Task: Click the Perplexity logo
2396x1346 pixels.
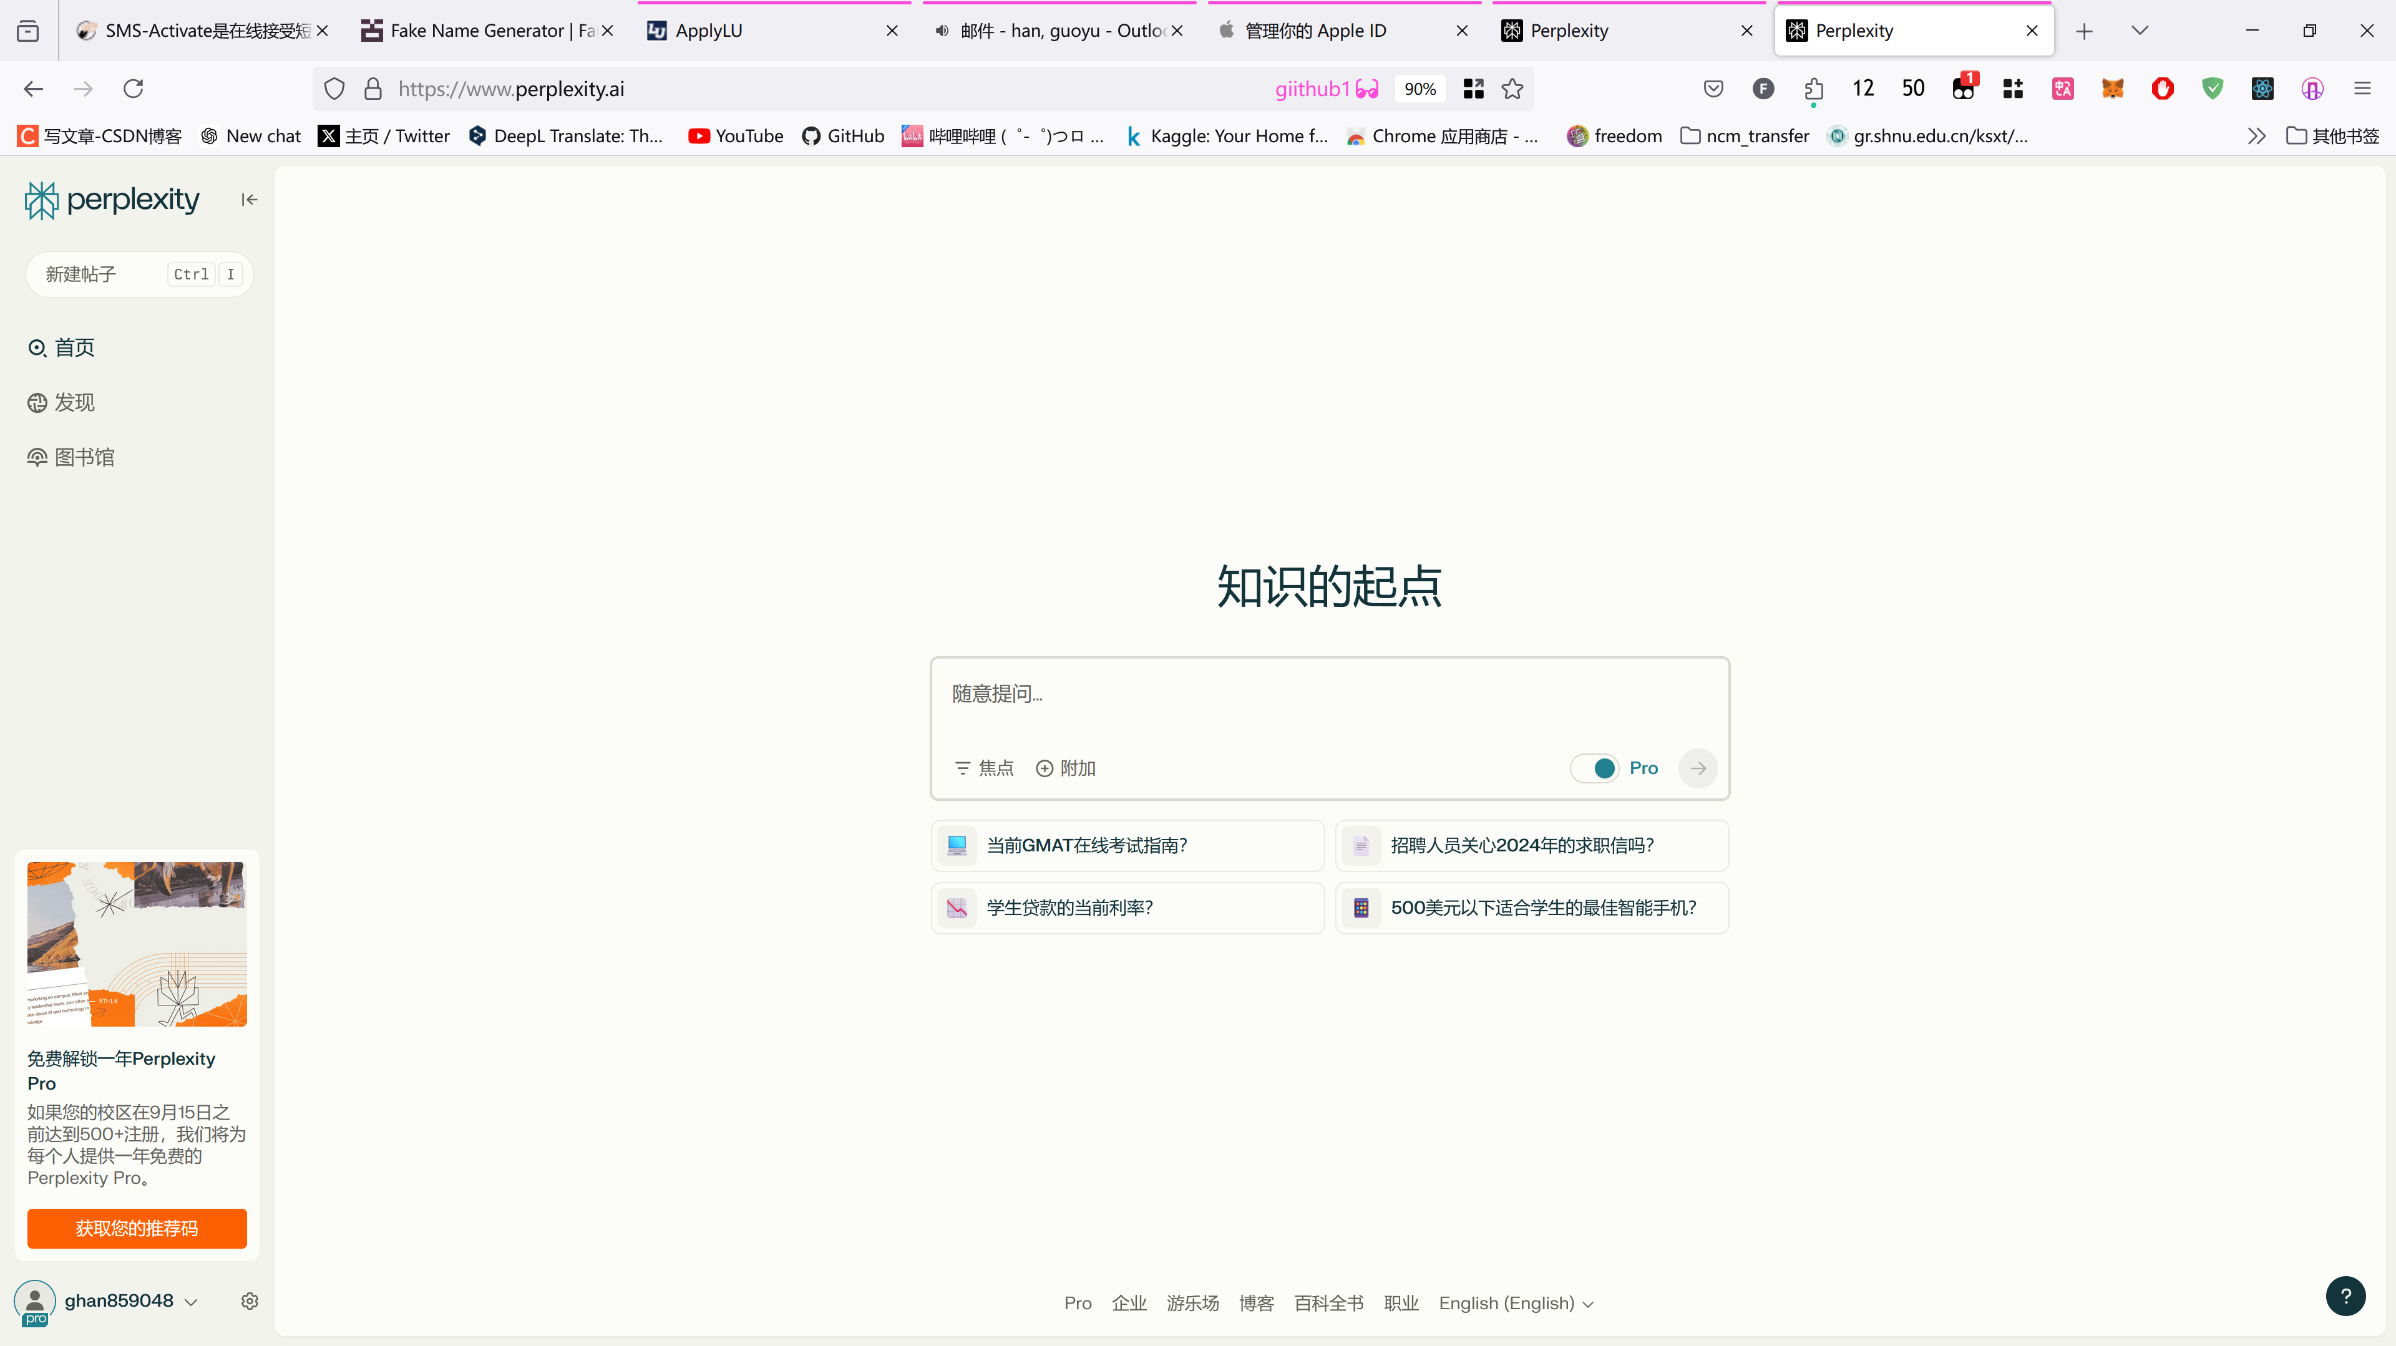Action: (x=112, y=200)
